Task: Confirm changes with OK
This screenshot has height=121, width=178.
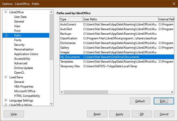Action: [x=142, y=114]
